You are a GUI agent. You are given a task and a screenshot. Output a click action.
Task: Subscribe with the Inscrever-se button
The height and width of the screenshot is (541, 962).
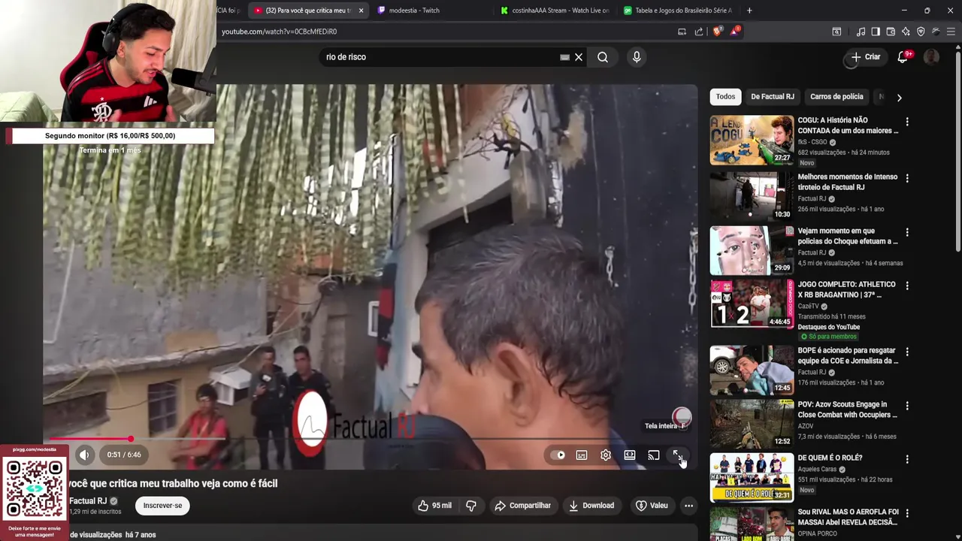[163, 506]
